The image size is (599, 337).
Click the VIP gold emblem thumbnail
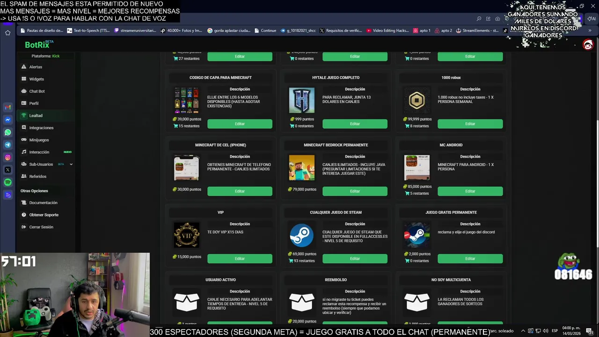click(x=187, y=235)
